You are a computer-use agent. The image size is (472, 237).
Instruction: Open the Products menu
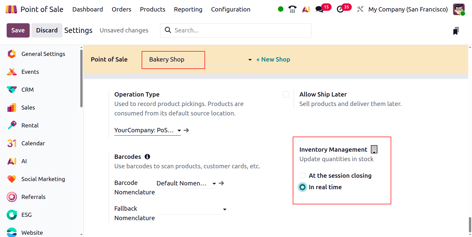coord(153,9)
